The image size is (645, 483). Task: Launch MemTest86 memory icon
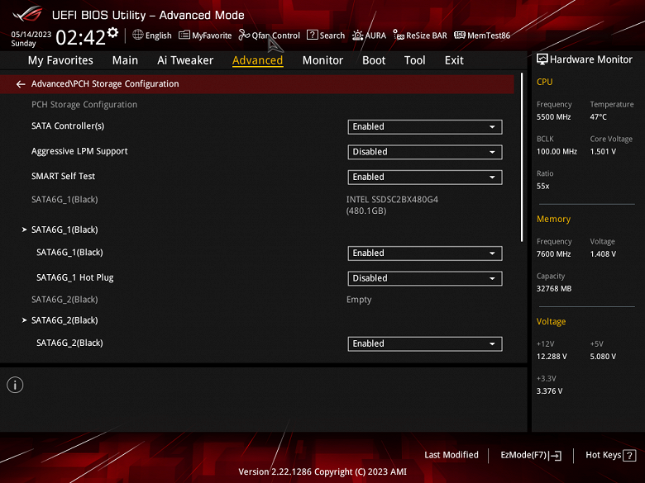click(460, 35)
